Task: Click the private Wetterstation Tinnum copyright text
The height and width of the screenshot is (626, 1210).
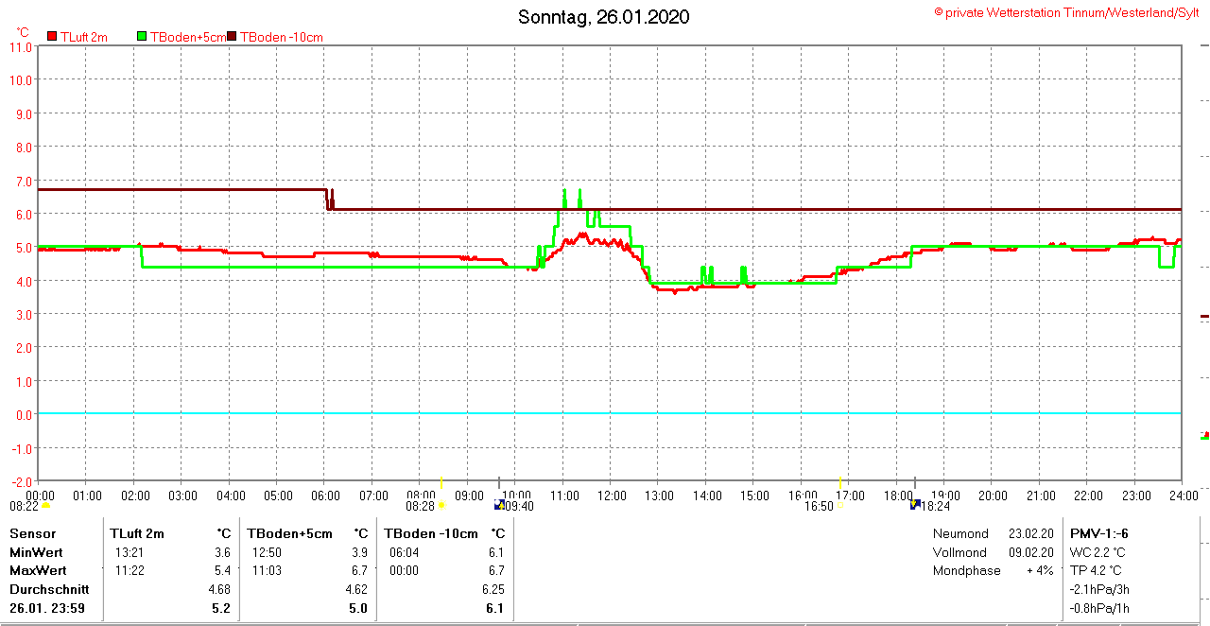Action: coord(1067,12)
